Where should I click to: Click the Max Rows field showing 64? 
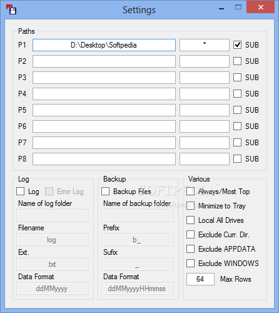(x=200, y=279)
